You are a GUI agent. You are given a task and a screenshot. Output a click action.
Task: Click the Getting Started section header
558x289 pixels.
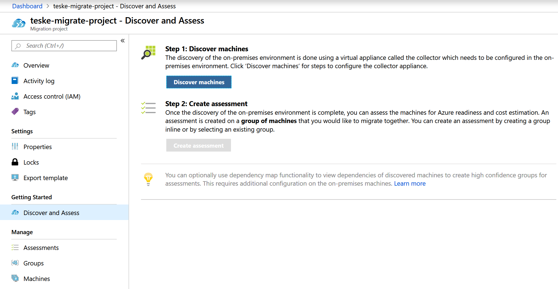tap(32, 197)
